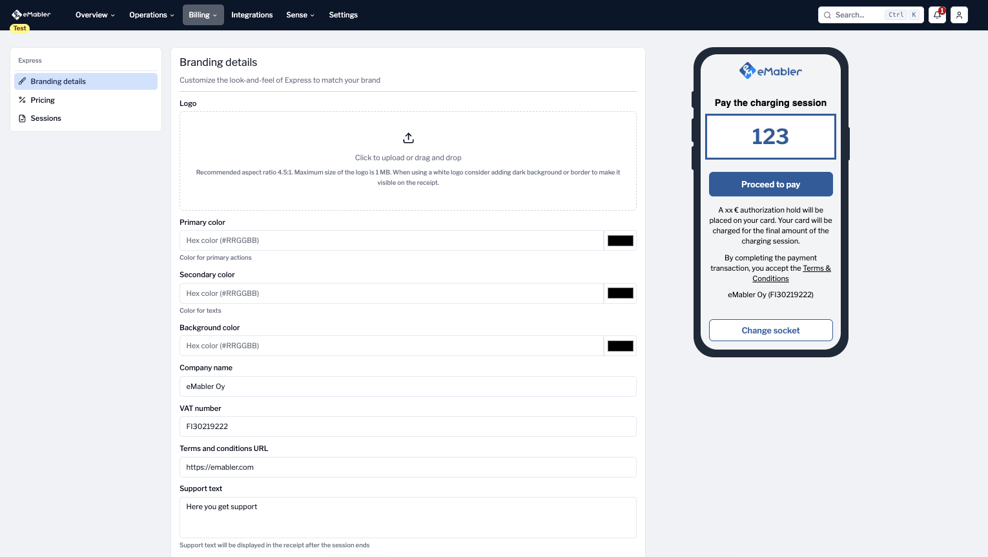The width and height of the screenshot is (988, 557).
Task: Expand the Overview dropdown menu
Action: 95,15
